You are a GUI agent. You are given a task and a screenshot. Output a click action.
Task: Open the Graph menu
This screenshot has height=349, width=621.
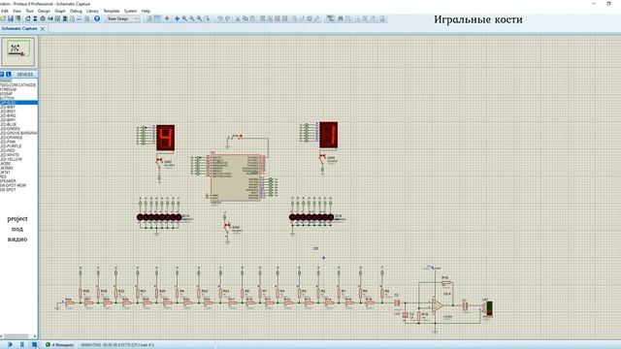tap(60, 11)
